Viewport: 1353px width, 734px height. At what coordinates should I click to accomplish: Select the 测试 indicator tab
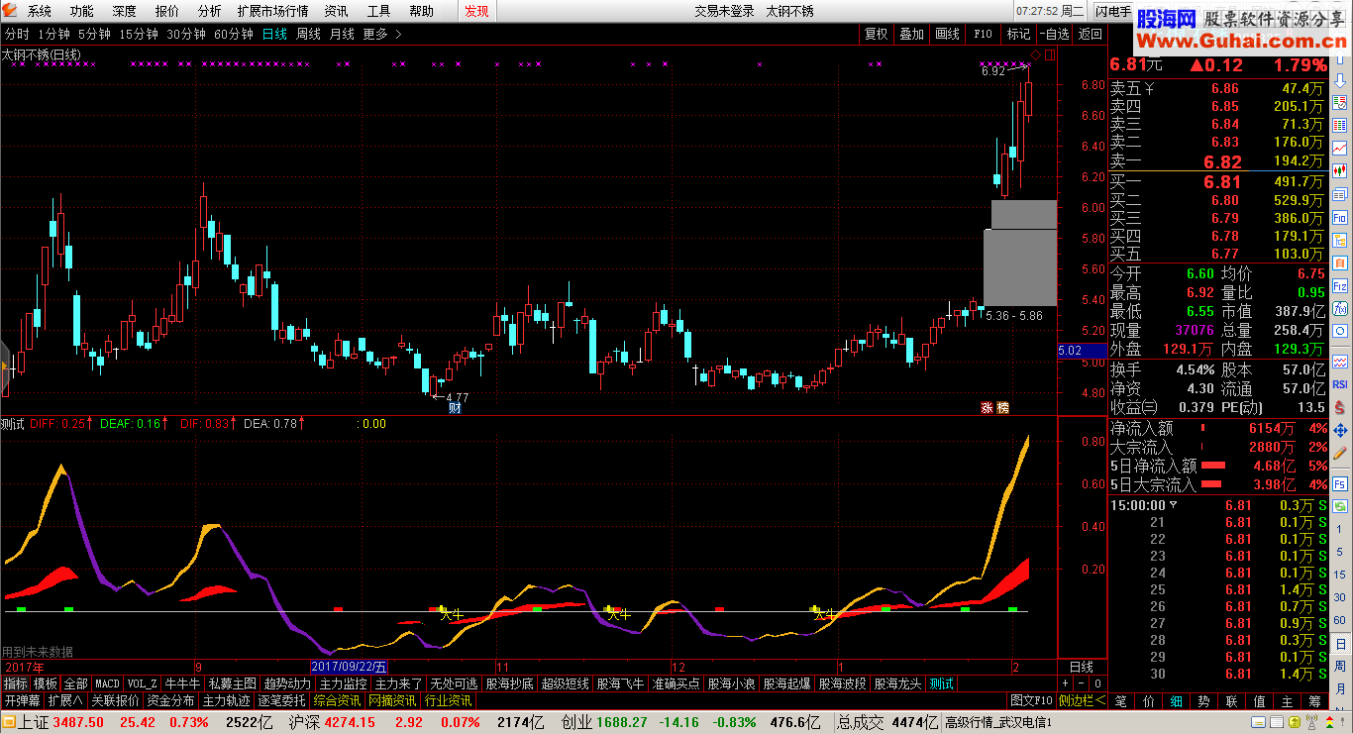coord(942,683)
